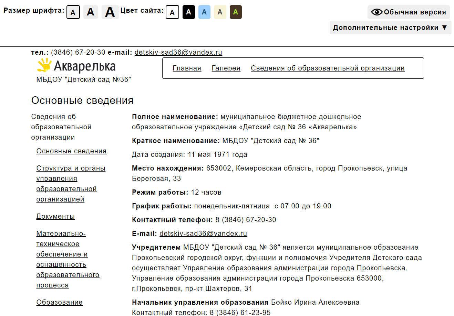Open the Образование sidebar link

[59, 302]
